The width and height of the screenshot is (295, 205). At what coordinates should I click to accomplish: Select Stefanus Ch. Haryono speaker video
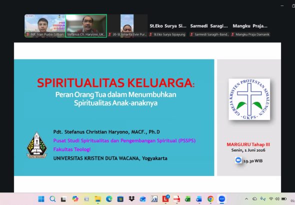(86, 26)
